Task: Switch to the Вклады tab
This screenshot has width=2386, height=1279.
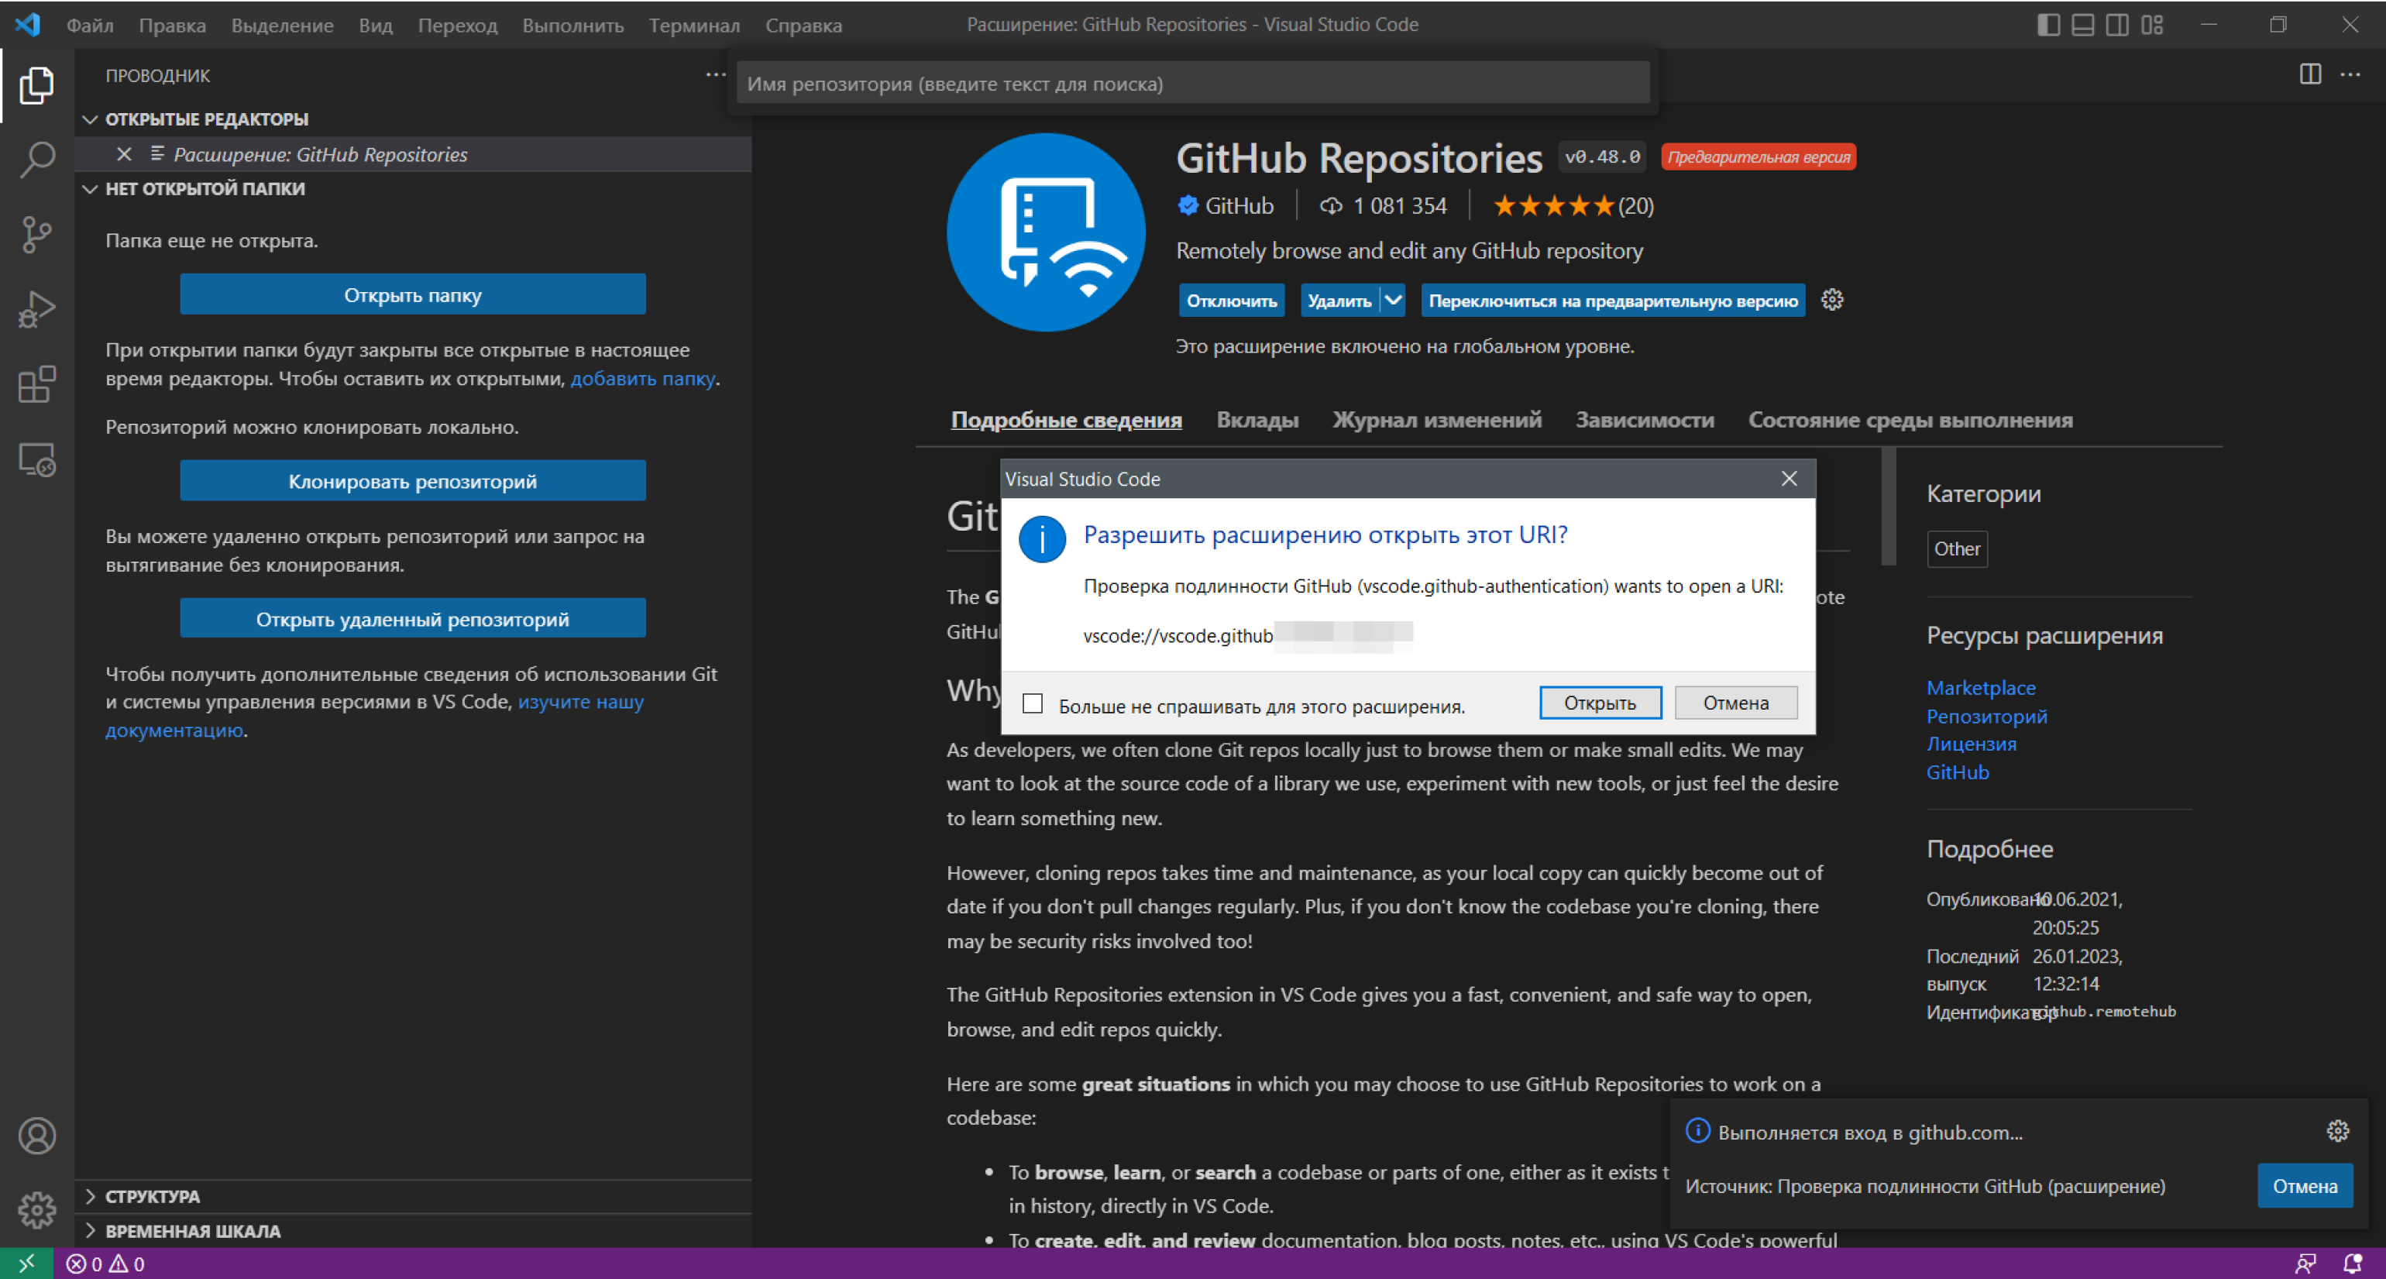Action: pos(1258,421)
